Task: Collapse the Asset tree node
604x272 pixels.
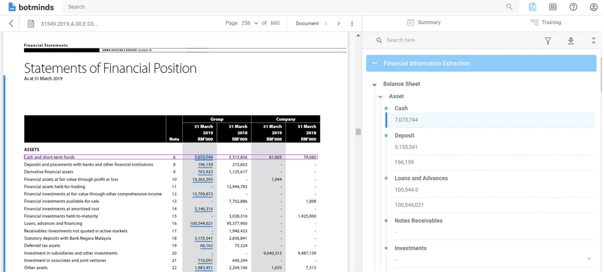Action: [x=380, y=97]
